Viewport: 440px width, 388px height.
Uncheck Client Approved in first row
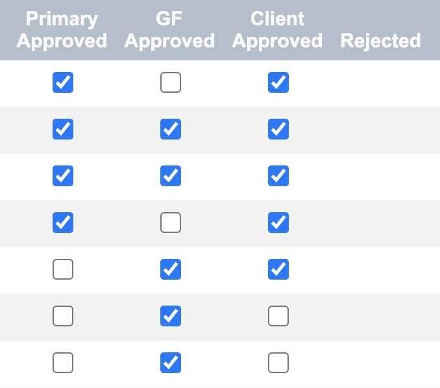coord(278,82)
